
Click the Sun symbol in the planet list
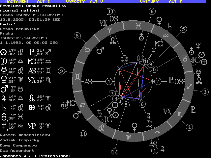[4, 52]
